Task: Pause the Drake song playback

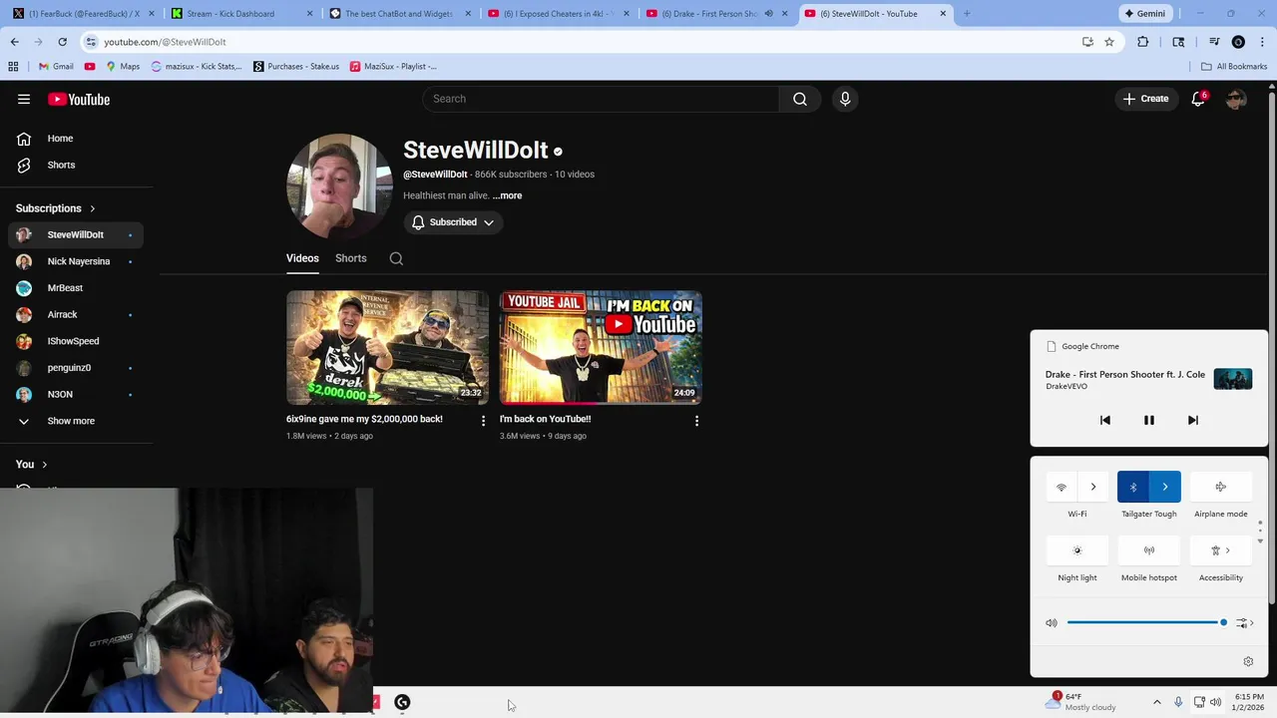Action: coord(1149,421)
